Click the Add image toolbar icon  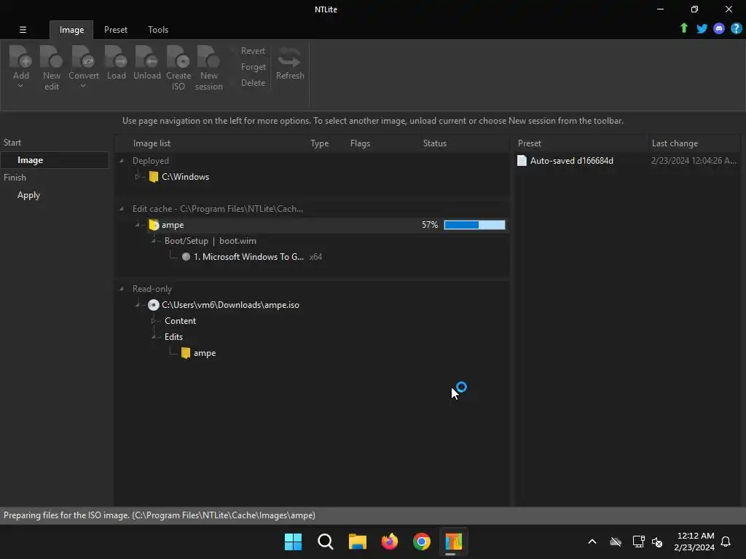point(20,57)
